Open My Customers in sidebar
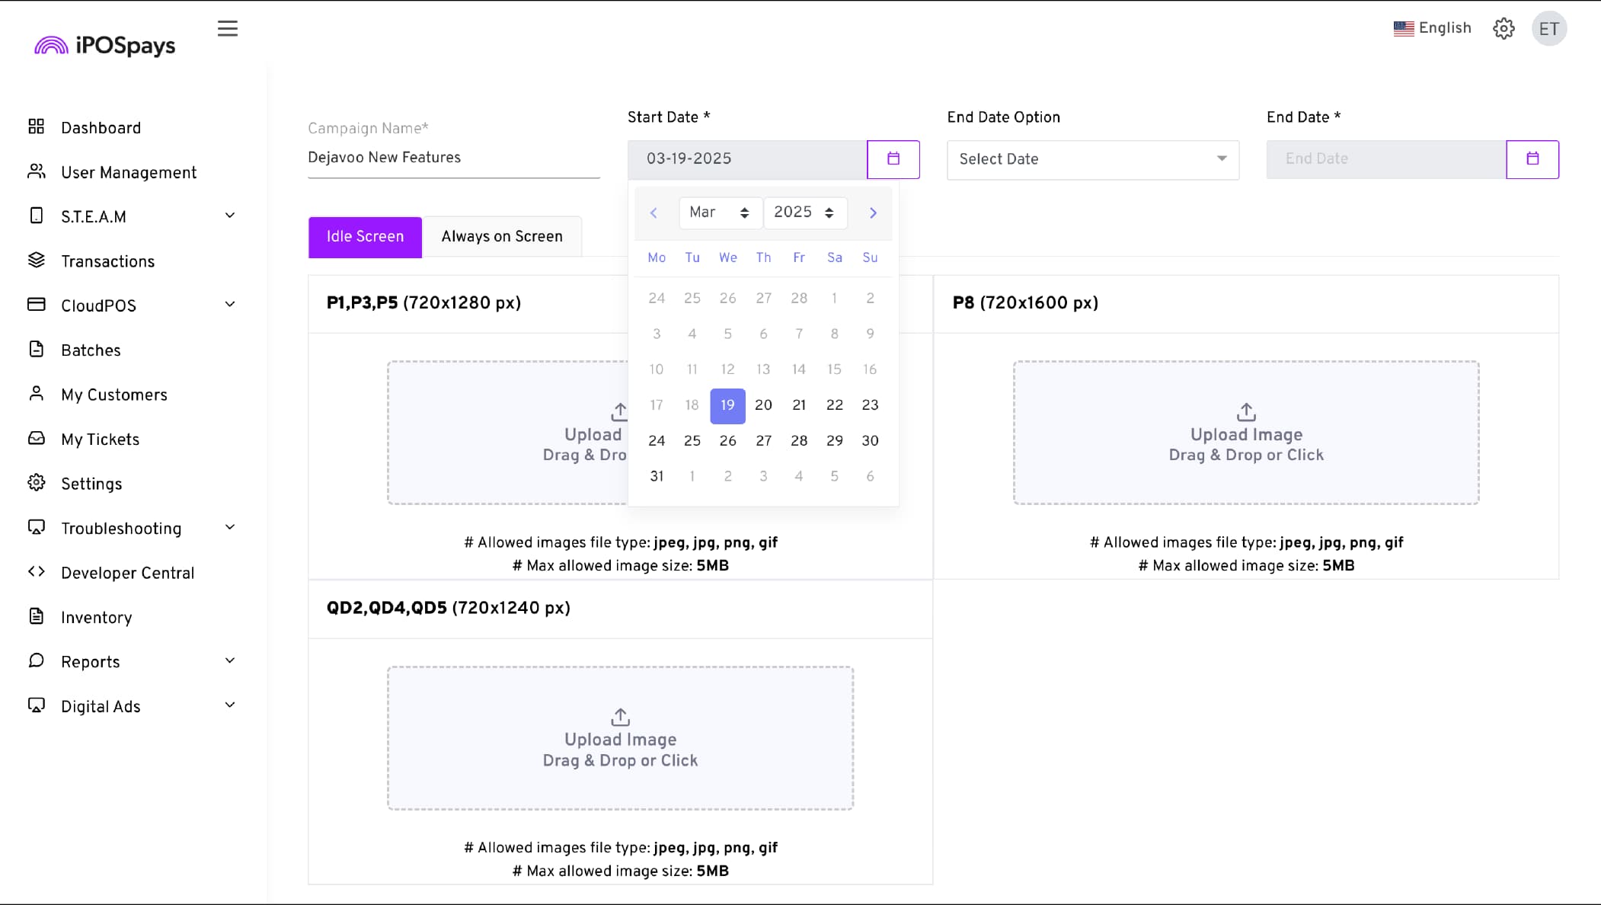This screenshot has width=1601, height=905. [114, 395]
